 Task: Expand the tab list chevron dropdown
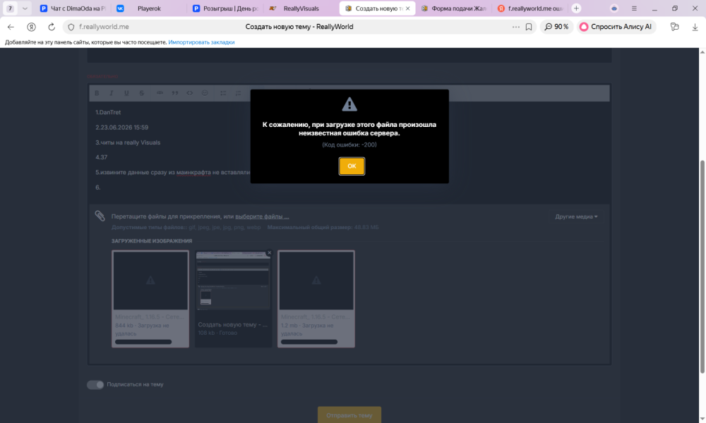25,8
